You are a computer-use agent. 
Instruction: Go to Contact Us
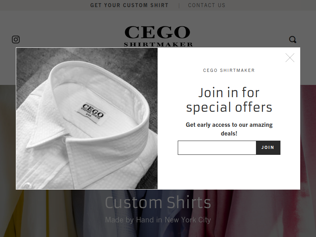click(x=207, y=5)
